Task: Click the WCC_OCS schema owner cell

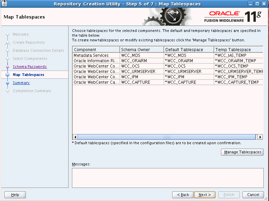Action: [x=142, y=66]
